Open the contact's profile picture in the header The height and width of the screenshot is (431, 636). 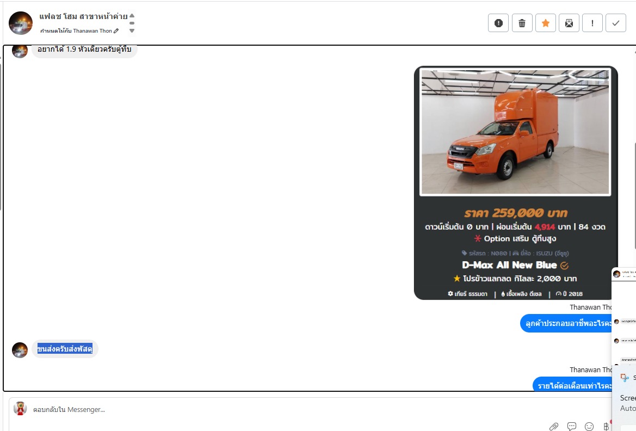[x=21, y=23]
